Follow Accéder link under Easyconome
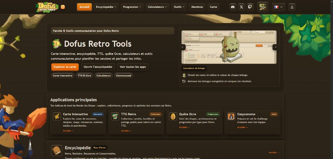Screen dimensions: 333x159 tap(243, 128)
